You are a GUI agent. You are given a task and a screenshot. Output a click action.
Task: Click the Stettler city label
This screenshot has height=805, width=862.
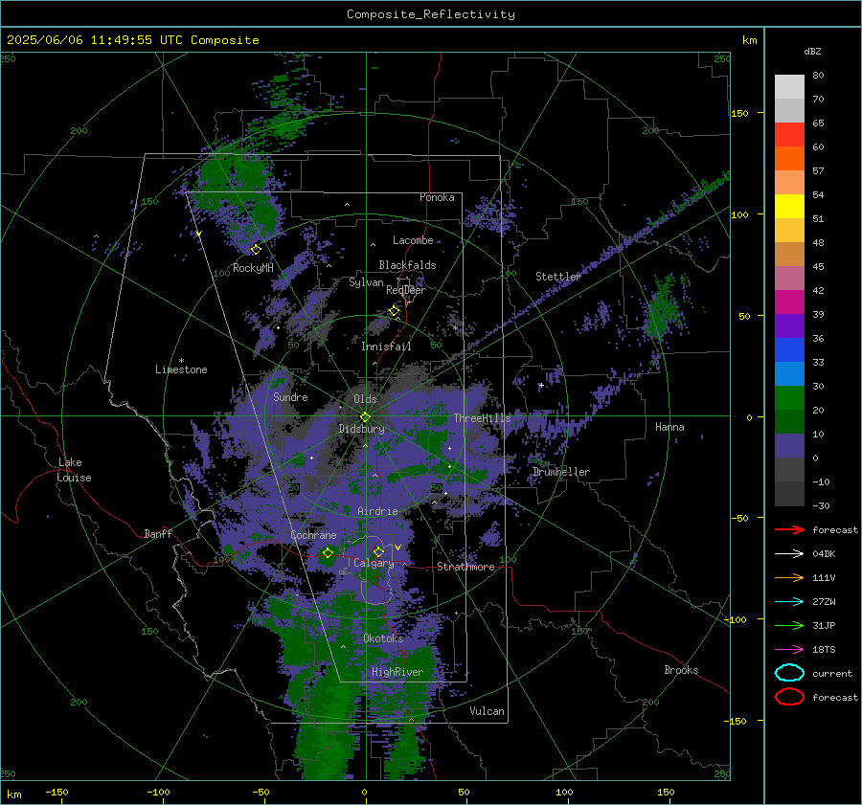pos(558,277)
